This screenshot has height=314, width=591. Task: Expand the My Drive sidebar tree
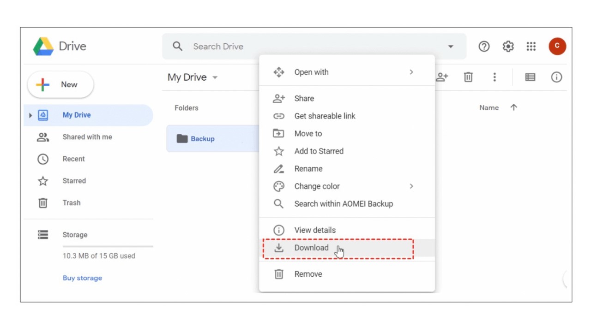click(x=30, y=115)
